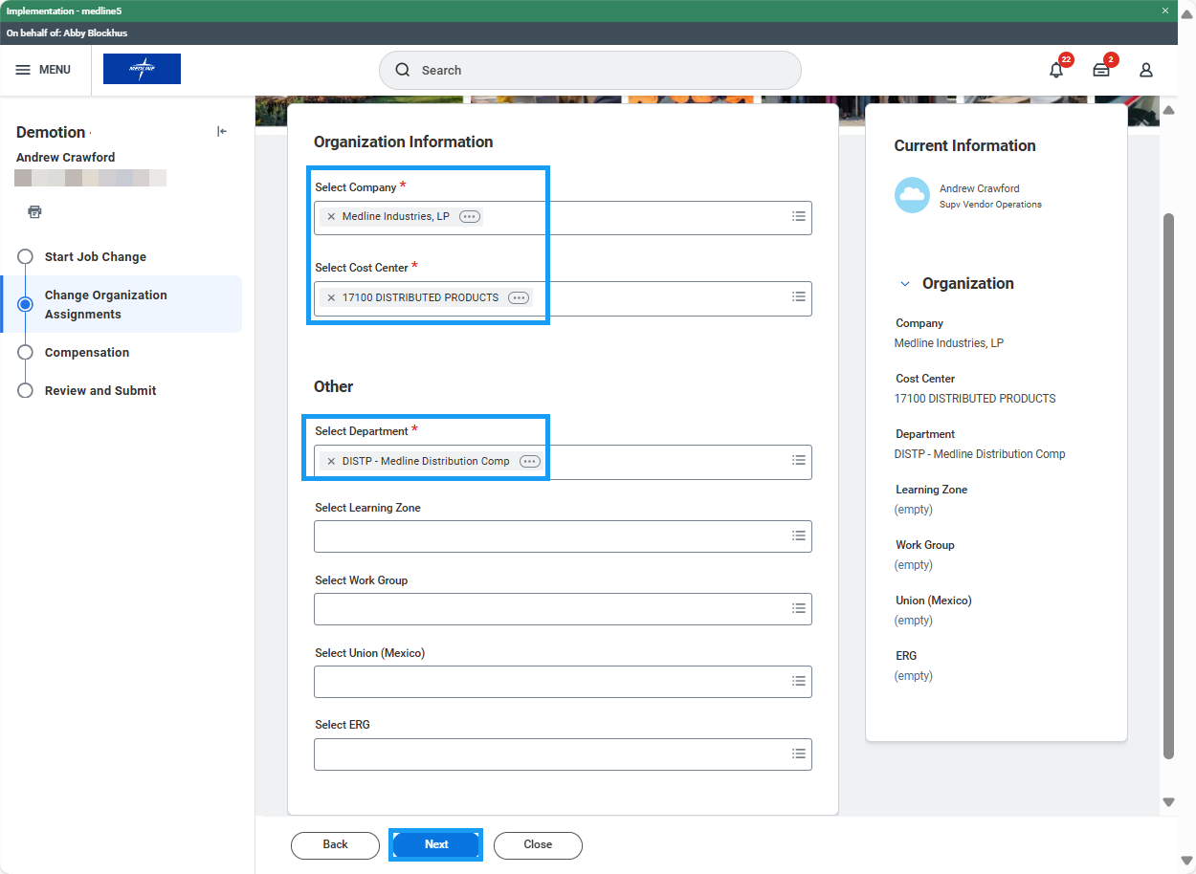Collapse the Organization section chevron

[905, 284]
